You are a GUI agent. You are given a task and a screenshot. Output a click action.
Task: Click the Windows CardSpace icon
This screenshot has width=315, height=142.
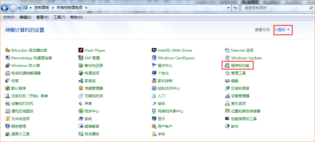coord(154,58)
